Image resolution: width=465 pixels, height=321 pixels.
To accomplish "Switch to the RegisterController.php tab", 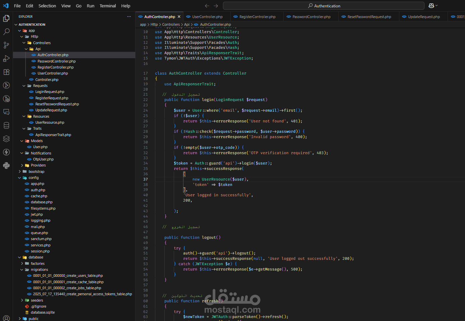I will (x=257, y=17).
